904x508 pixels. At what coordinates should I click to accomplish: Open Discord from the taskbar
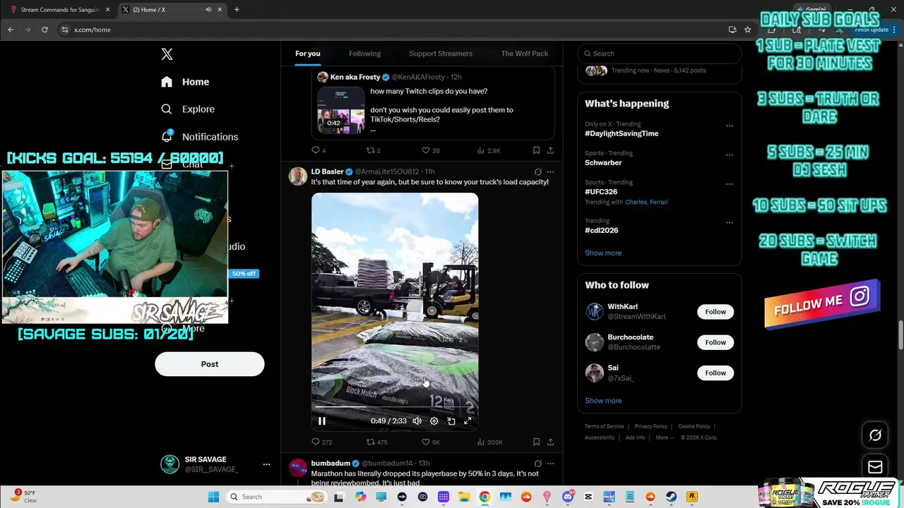pos(568,497)
